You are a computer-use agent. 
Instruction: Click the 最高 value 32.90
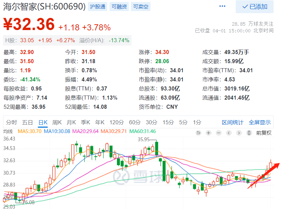tap(27, 52)
